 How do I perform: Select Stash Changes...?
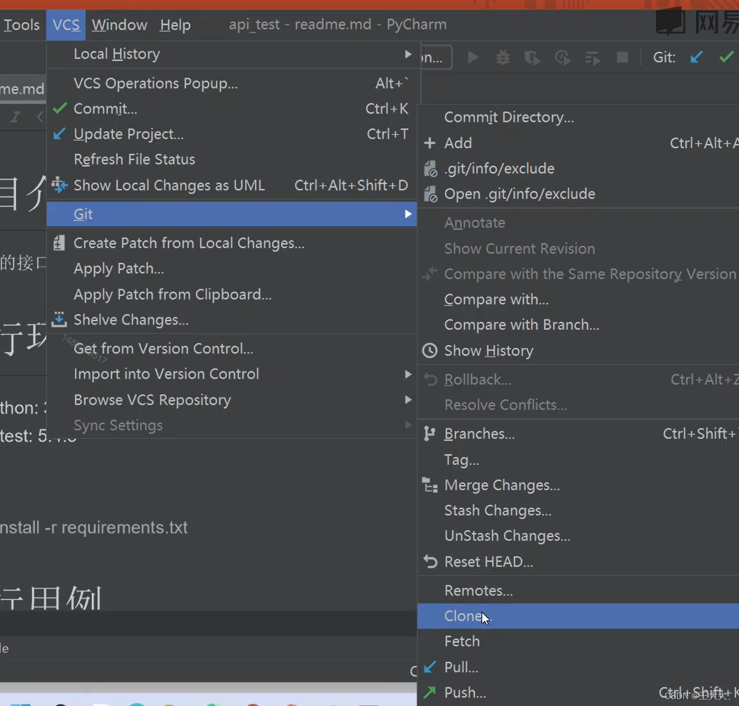tap(578, 510)
